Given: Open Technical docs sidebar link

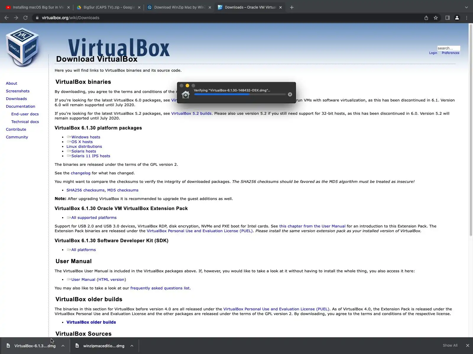Looking at the screenshot, I should pos(25,122).
